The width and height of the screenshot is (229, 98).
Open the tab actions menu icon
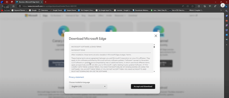click(12, 2)
